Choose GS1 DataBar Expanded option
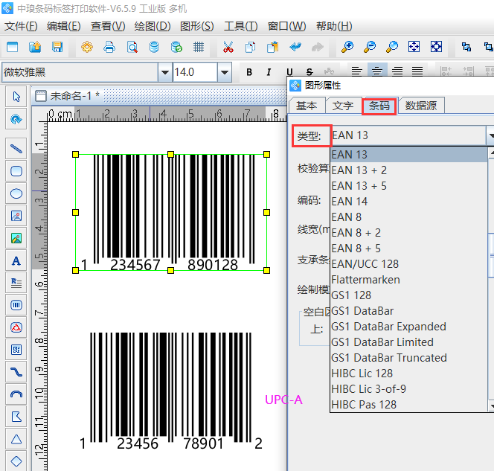Image resolution: width=494 pixels, height=471 pixels. coord(409,327)
